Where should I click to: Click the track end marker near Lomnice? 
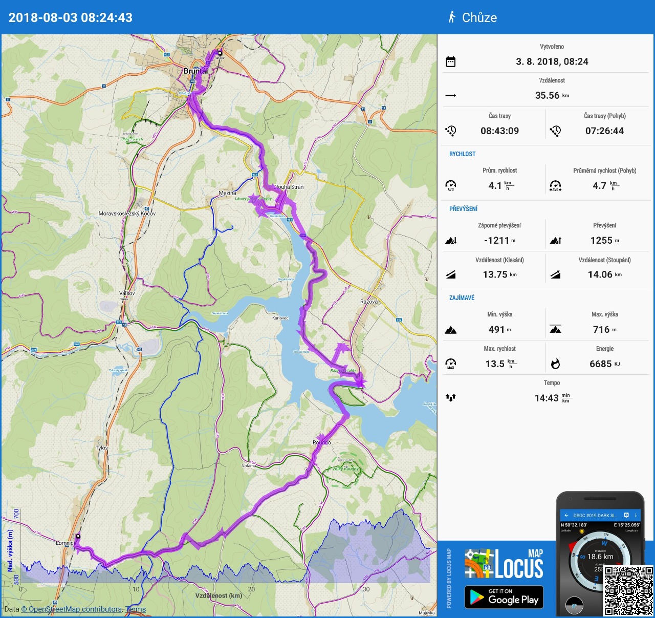(78, 537)
